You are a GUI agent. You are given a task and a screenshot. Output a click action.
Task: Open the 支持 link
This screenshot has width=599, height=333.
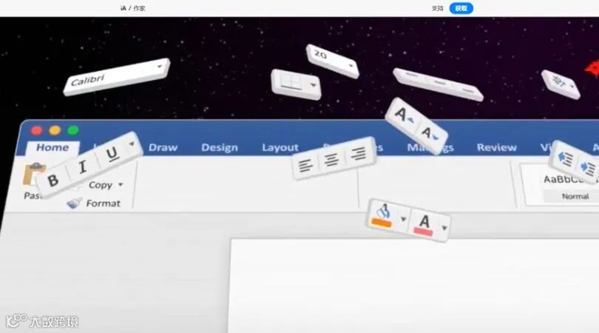click(437, 8)
